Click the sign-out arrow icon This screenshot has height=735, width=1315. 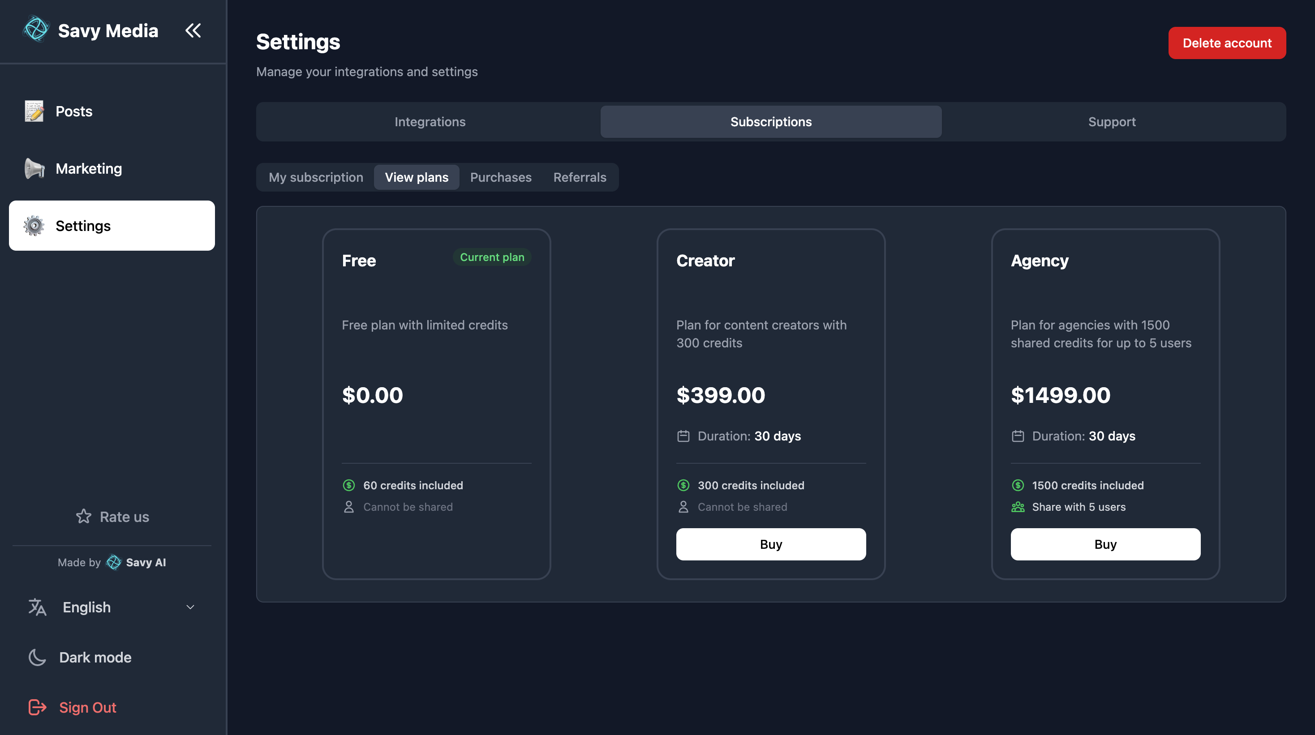[36, 707]
